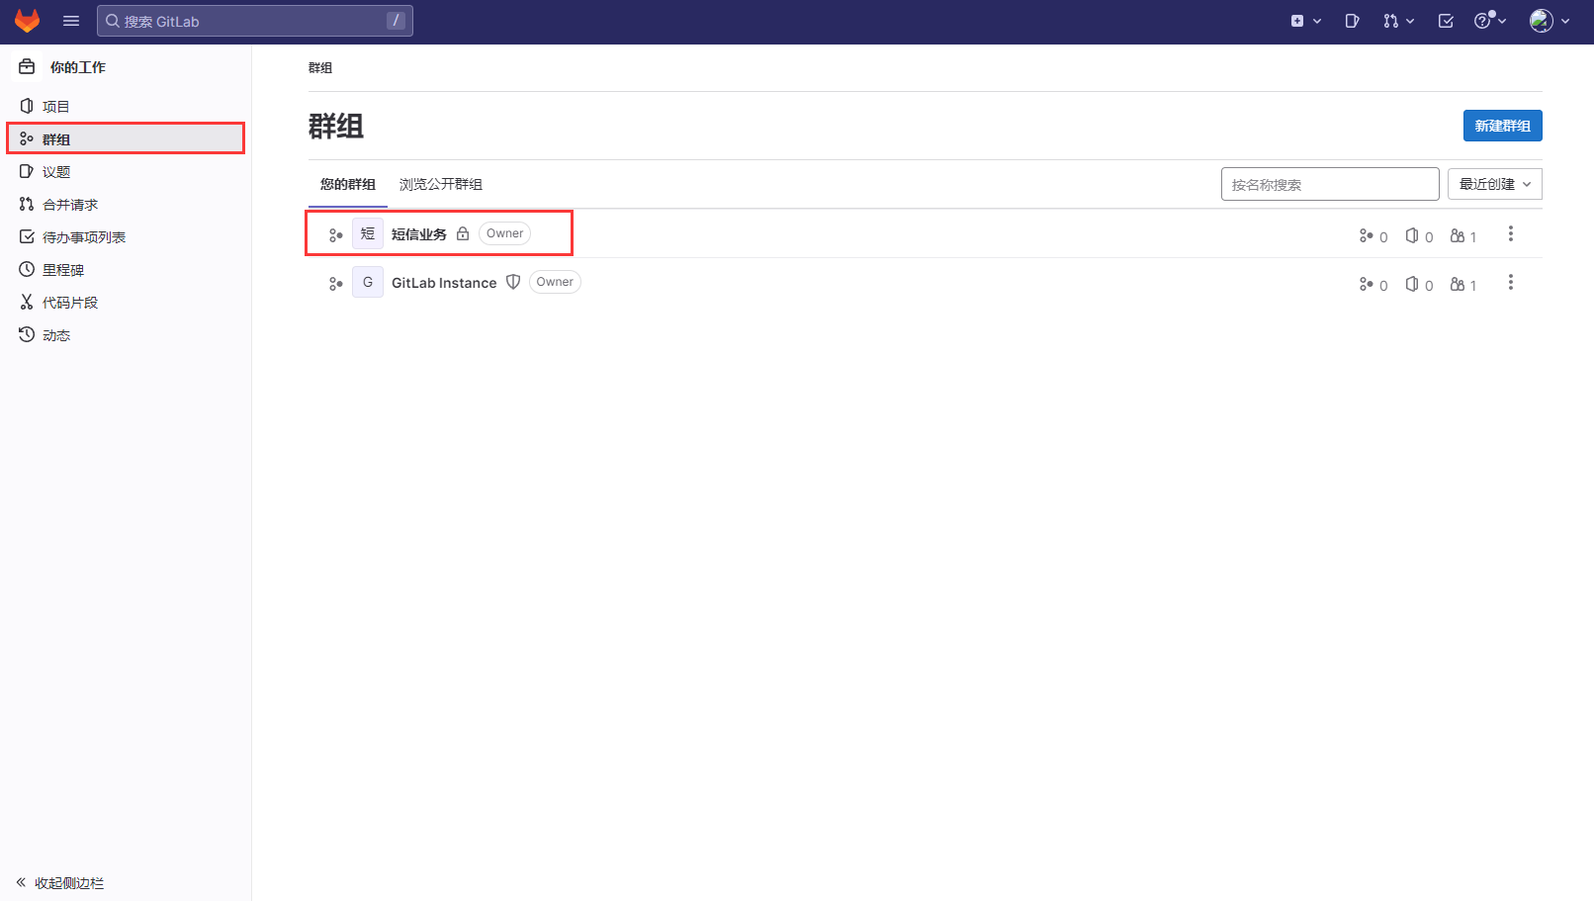Viewport: 1594px width, 901px height.
Task: Open the kebab menu for GitLab Instance group
Action: coord(1510,283)
